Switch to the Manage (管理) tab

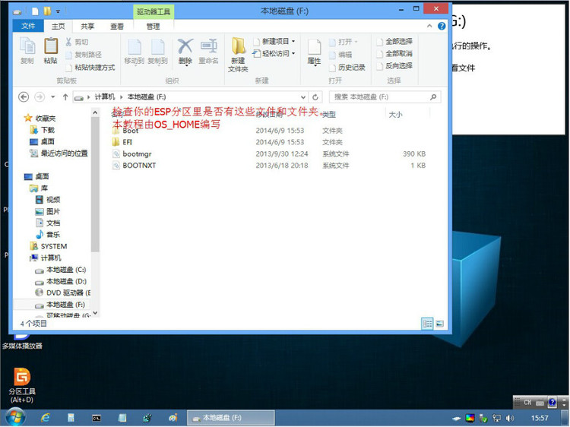tap(153, 26)
